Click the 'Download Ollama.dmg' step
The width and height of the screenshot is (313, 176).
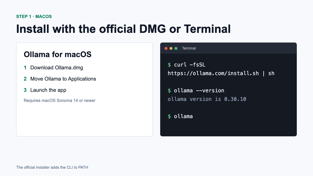(57, 68)
